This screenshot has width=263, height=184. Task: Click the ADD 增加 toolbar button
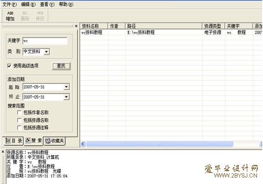[x=10, y=16]
